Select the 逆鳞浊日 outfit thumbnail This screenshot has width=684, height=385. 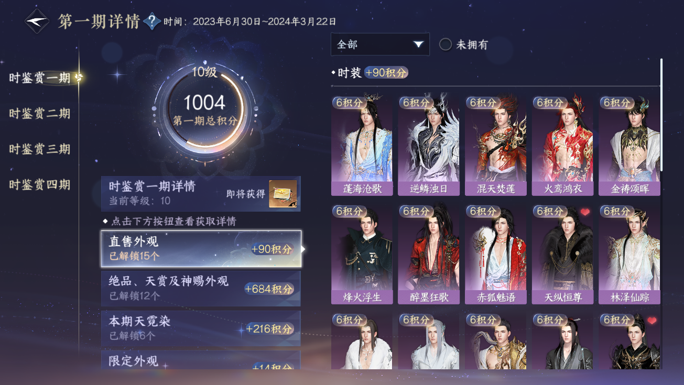pos(429,146)
